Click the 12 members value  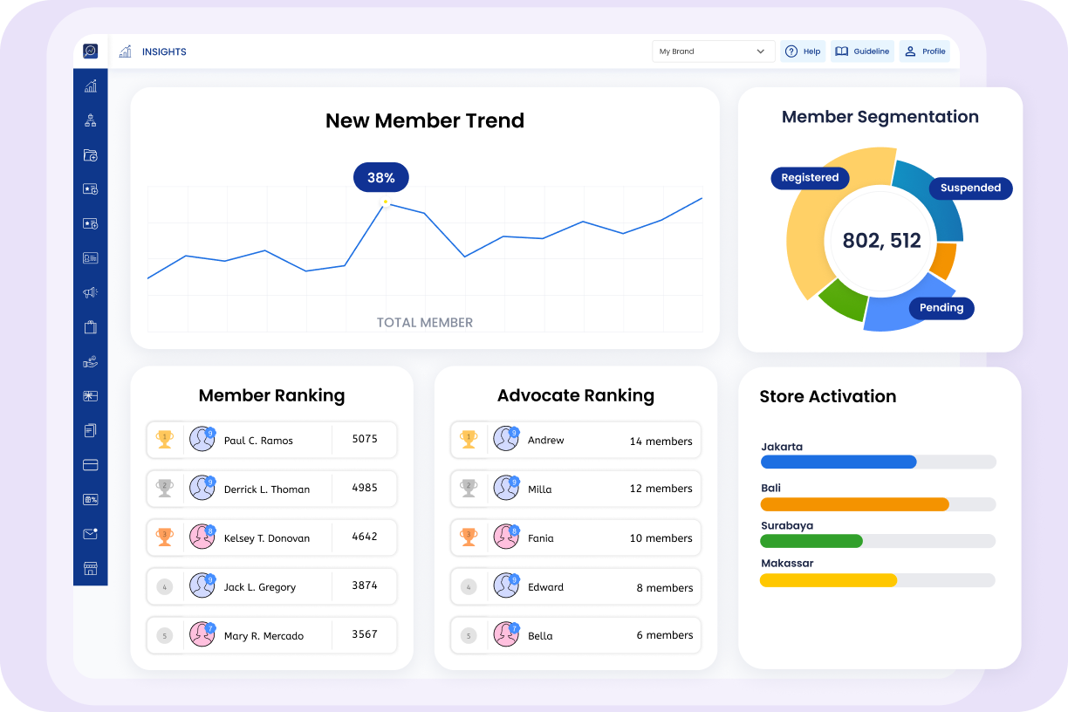coord(661,489)
